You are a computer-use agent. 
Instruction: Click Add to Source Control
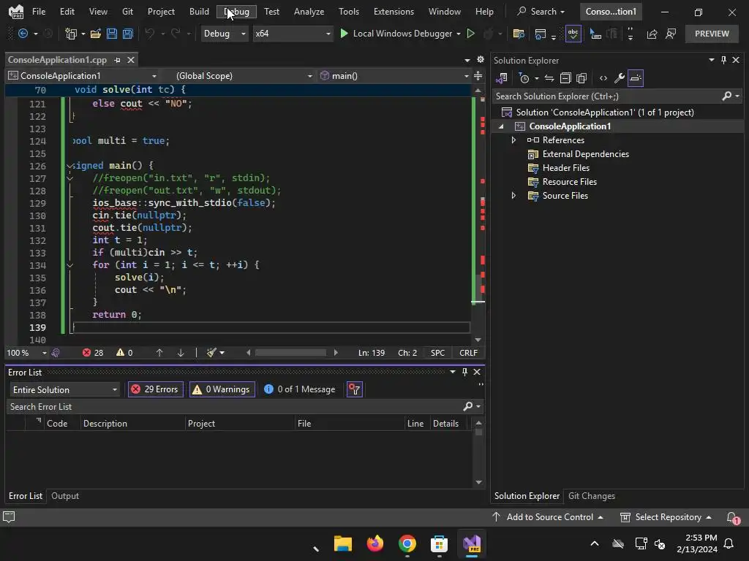tap(547, 517)
